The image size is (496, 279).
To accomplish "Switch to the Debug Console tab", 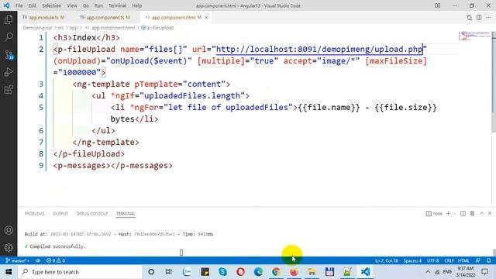I will pyautogui.click(x=92, y=214).
